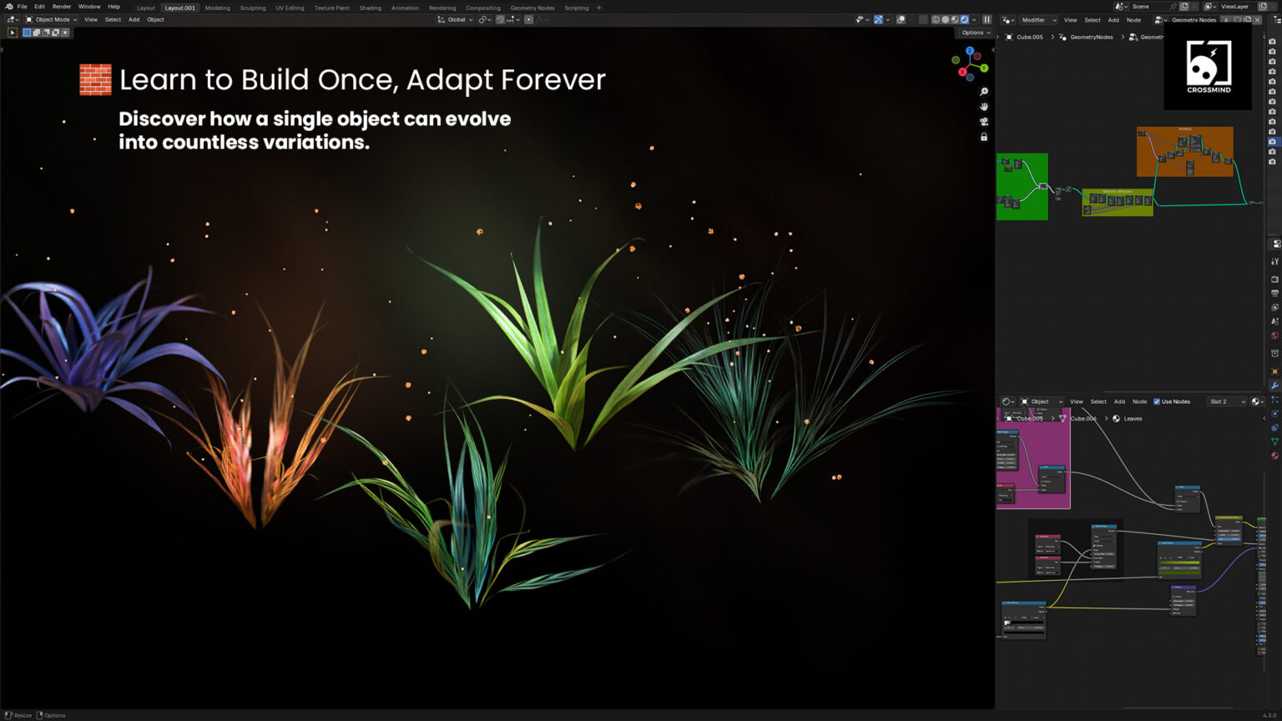Expand the Global transform orientation dropdown
1282x721 pixels.
456,20
